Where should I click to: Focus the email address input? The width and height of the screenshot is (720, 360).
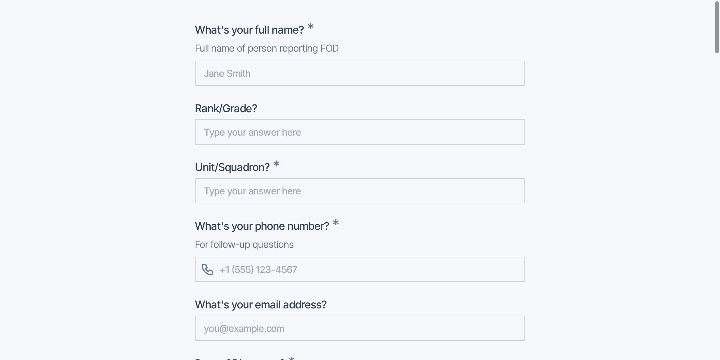click(x=360, y=328)
